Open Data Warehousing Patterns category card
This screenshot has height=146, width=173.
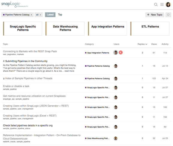(x=65, y=28)
